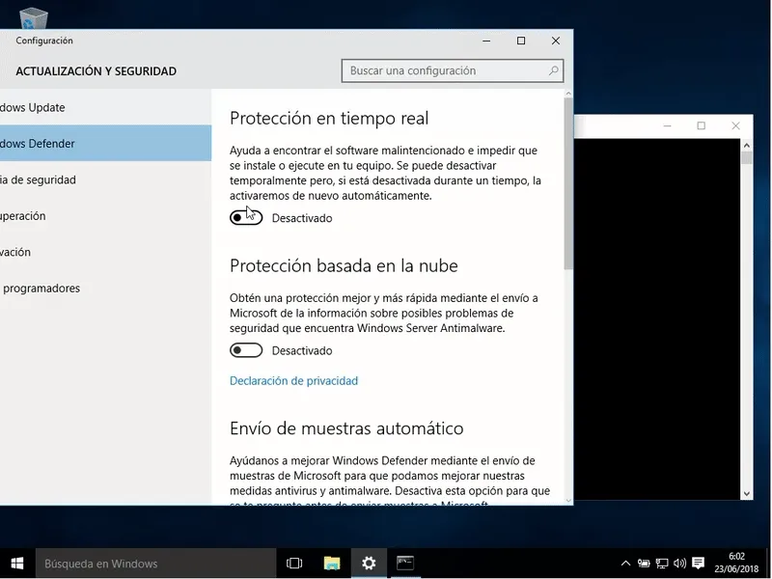The width and height of the screenshot is (772, 579).
Task: Click the Settings gear taskbar icon
Action: coord(369,564)
